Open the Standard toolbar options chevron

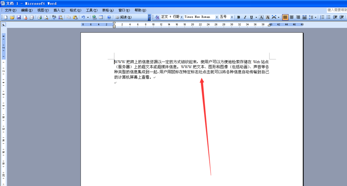[149, 17]
